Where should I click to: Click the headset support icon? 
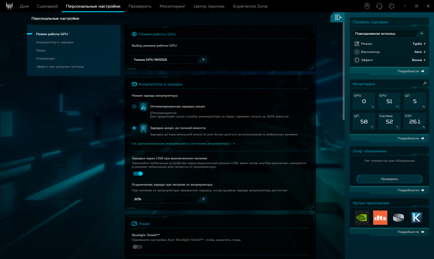point(379,6)
